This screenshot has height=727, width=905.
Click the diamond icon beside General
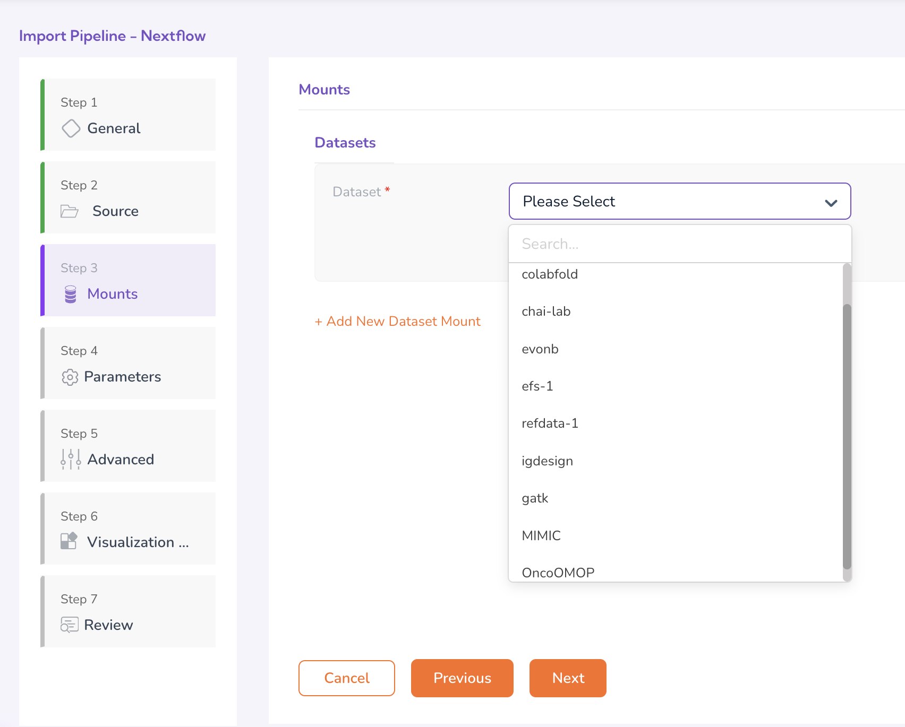coord(71,128)
